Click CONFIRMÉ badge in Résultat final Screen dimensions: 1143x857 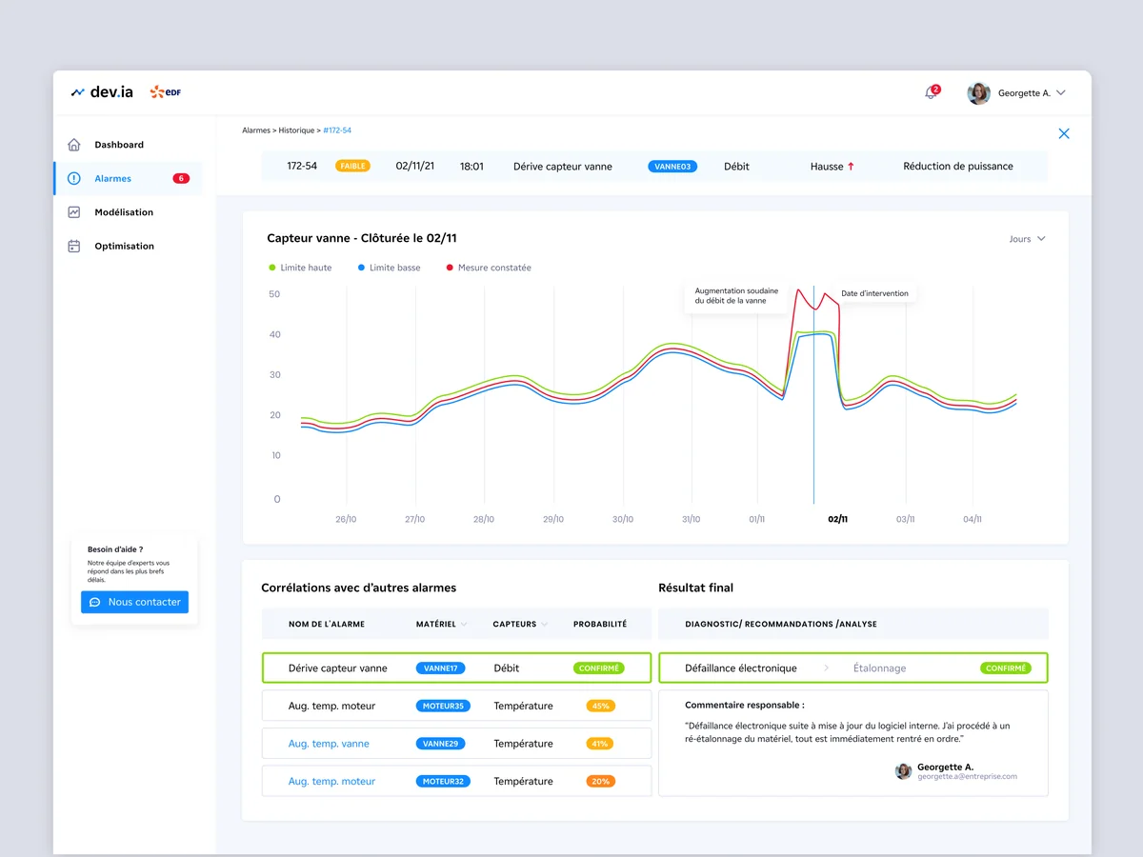pyautogui.click(x=1006, y=668)
